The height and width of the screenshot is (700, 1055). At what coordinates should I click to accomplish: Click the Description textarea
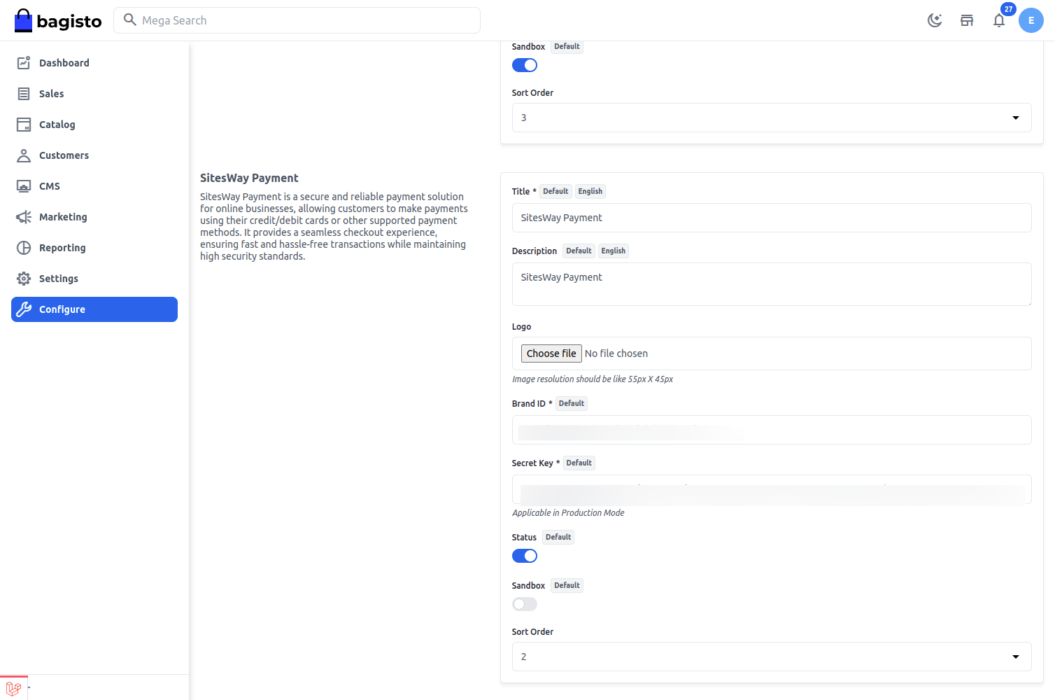pos(772,284)
